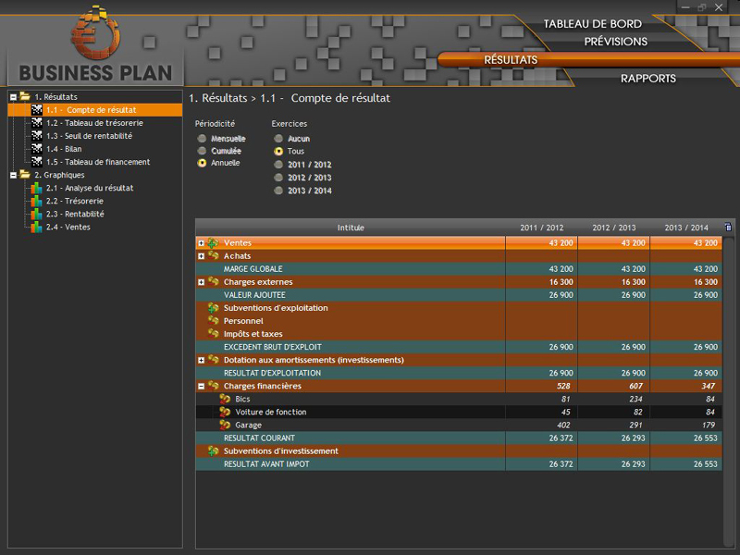Select the Annuelle periodicity option

(x=202, y=163)
